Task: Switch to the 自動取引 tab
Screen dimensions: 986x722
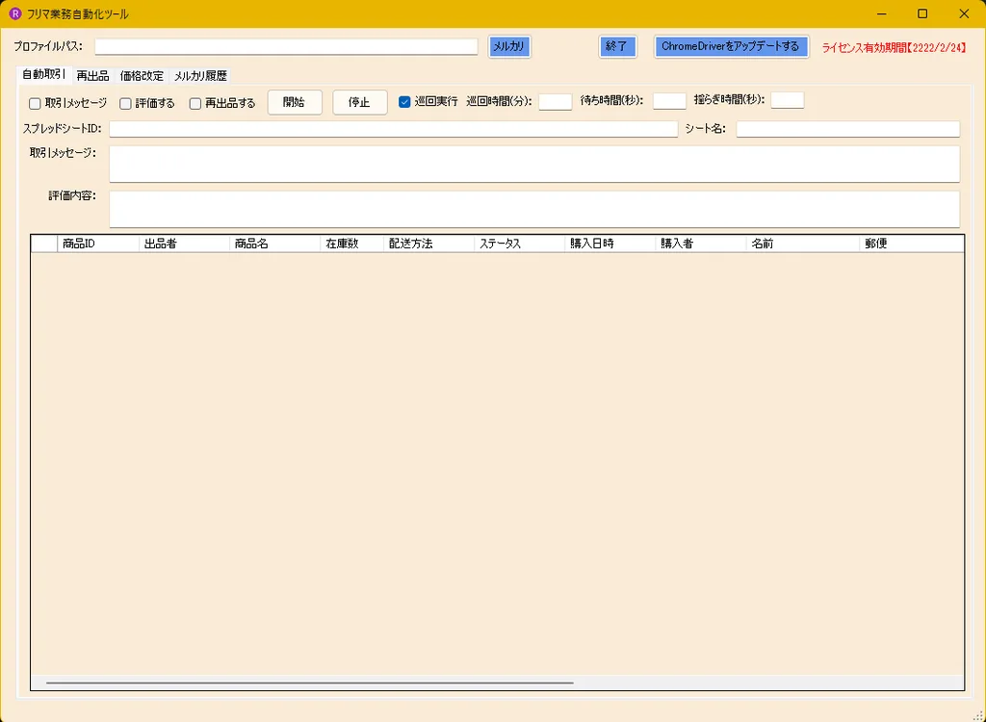Action: (x=43, y=75)
